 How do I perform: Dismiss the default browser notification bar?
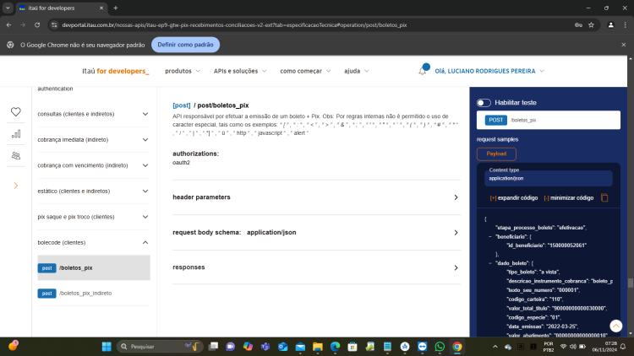click(x=624, y=45)
